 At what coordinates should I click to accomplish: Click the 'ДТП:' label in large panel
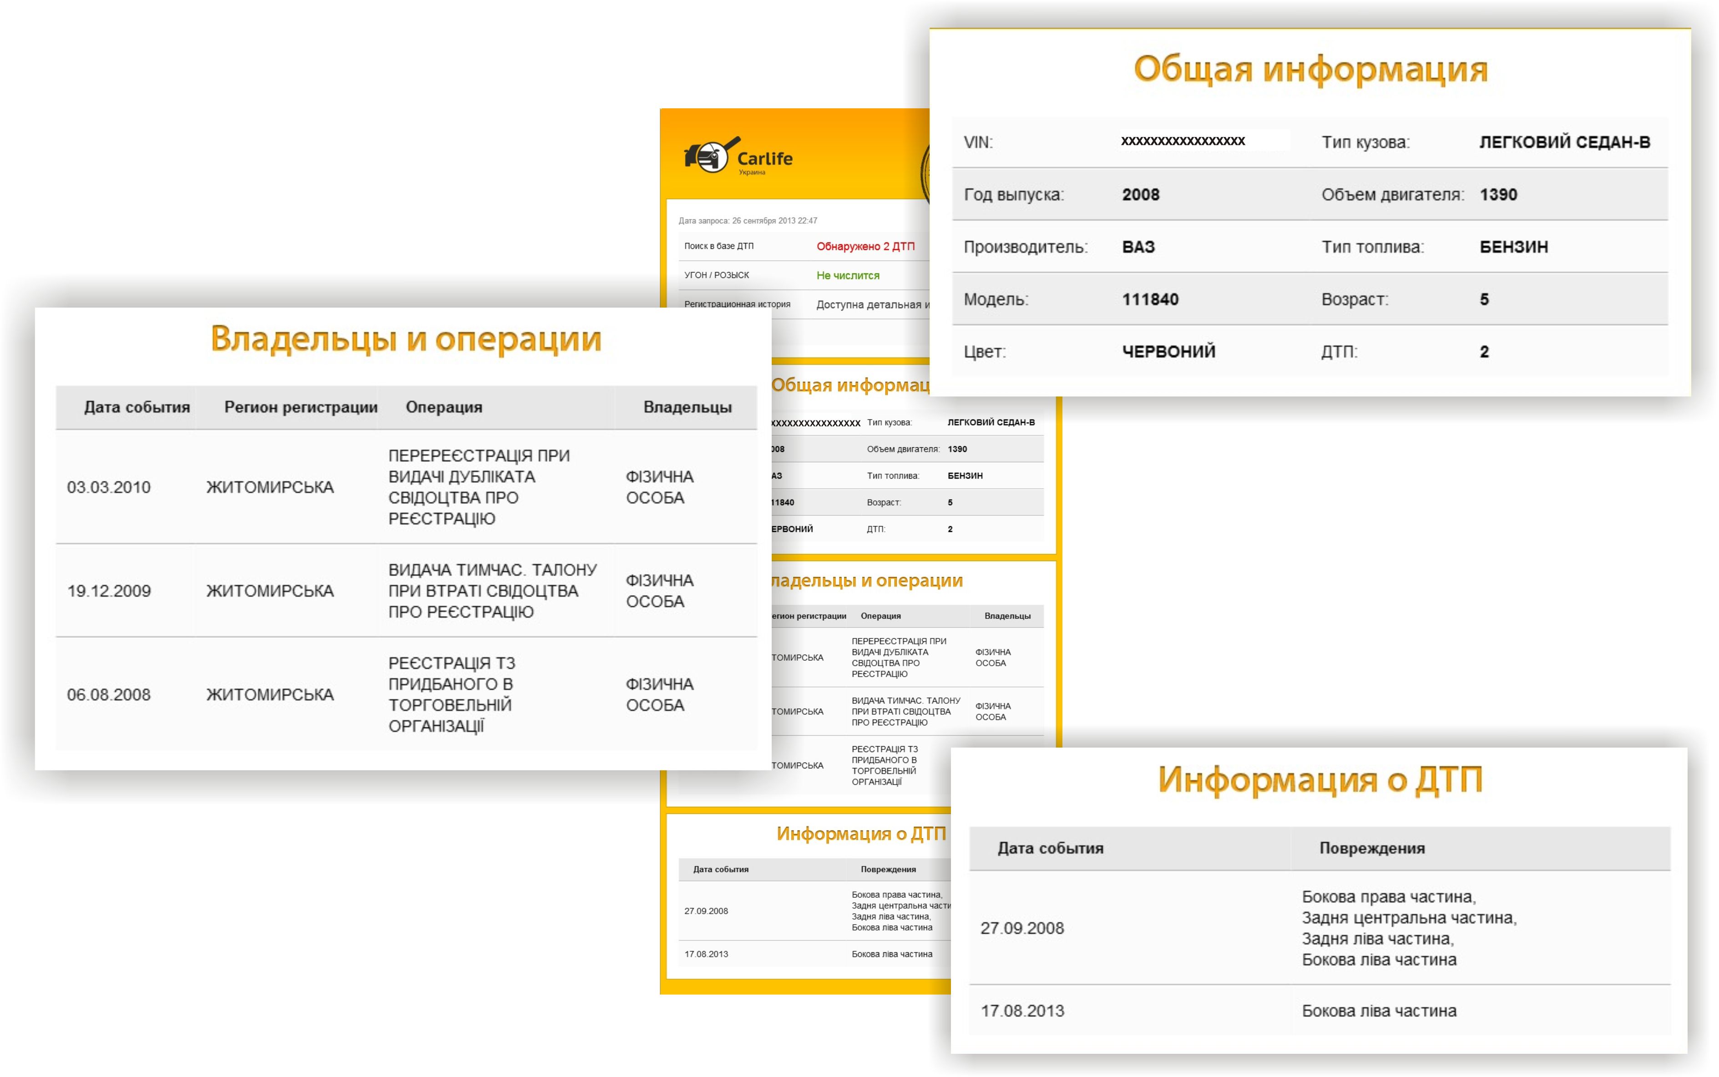click(1339, 352)
